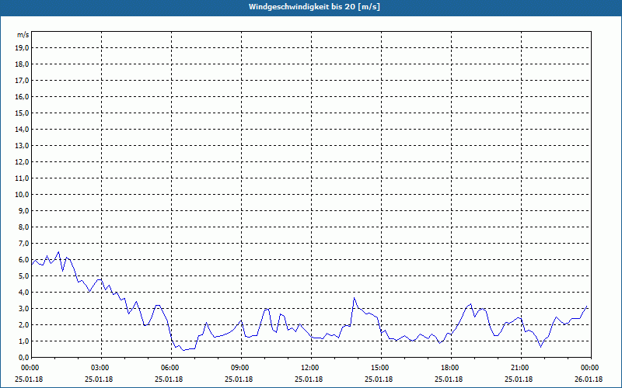Click the 15:00 time axis label

(x=380, y=368)
